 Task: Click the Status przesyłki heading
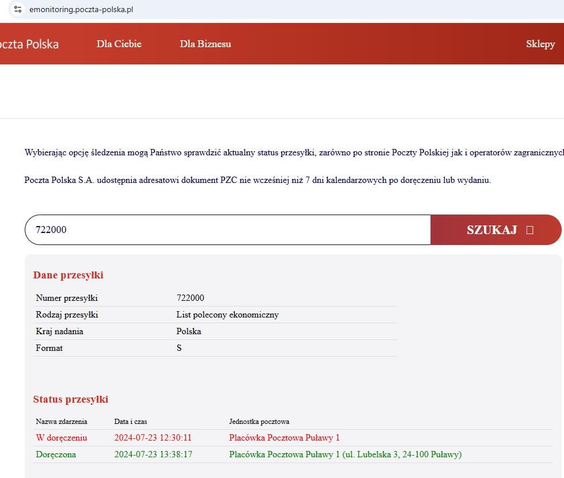coord(71,399)
